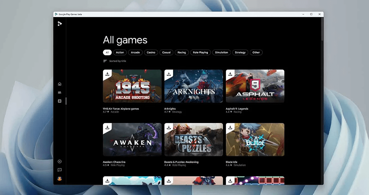Viewport: 369px width, 195px height.
Task: Filter games by Casual
Action: 166,52
